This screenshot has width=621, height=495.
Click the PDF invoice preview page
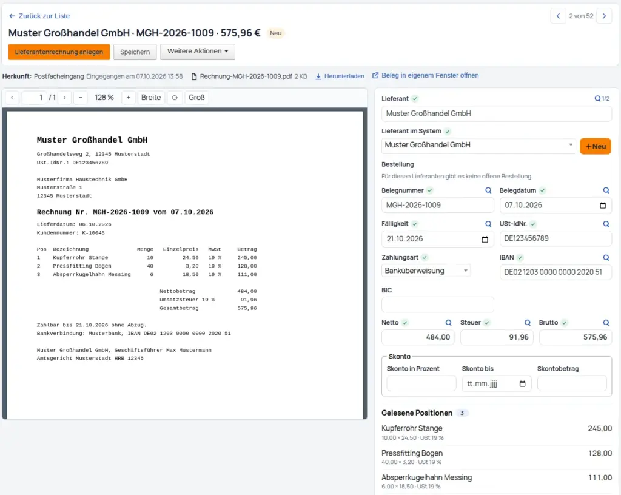click(x=185, y=265)
